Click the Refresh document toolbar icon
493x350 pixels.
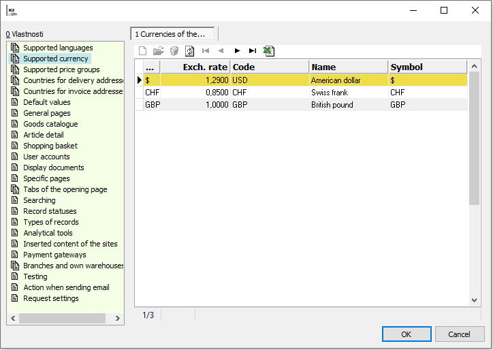coord(189,51)
